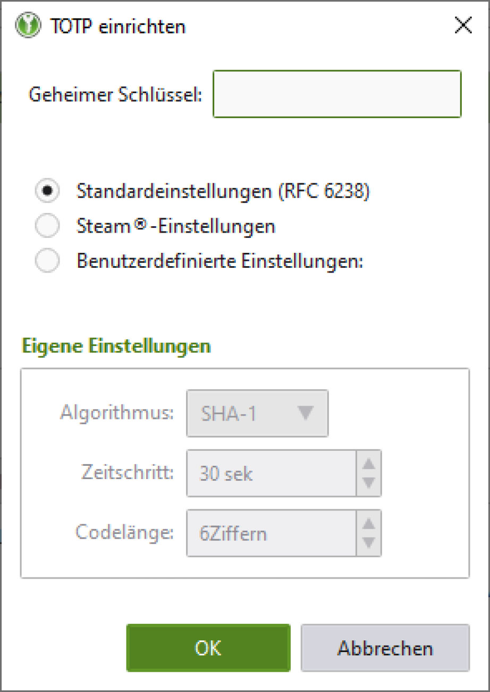
Task: Click the KeePassXC icon in title bar
Action: (27, 26)
